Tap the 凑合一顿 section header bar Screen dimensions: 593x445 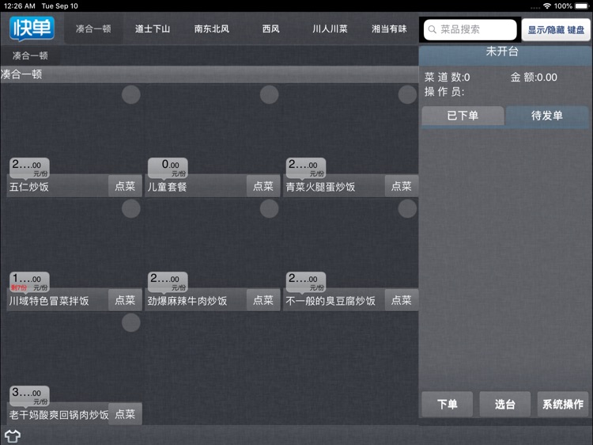pos(210,74)
